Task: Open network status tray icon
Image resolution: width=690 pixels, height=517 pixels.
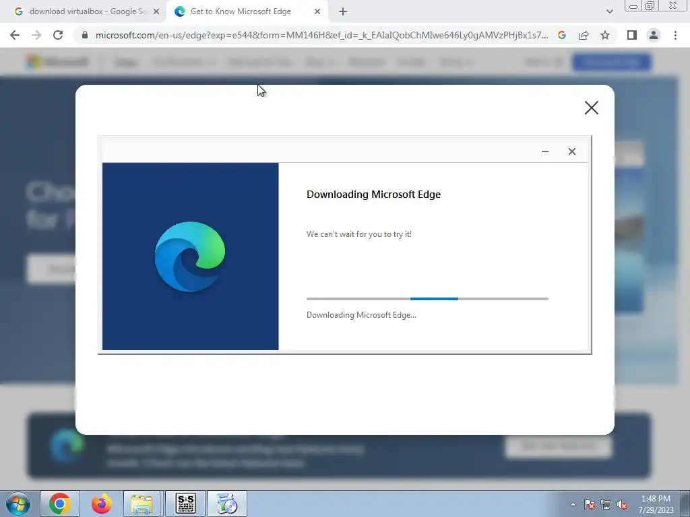Action: [x=606, y=505]
